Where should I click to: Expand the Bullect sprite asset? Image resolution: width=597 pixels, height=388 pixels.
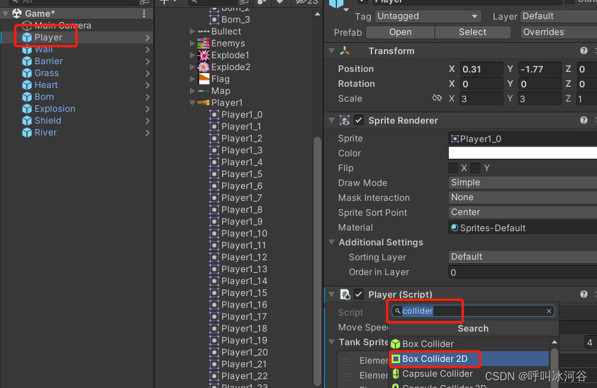tap(192, 31)
